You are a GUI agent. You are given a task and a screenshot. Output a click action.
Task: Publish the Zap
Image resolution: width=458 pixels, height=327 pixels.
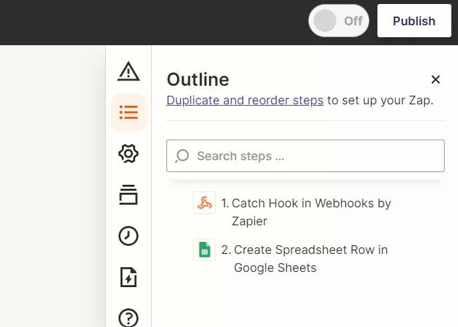[414, 21]
